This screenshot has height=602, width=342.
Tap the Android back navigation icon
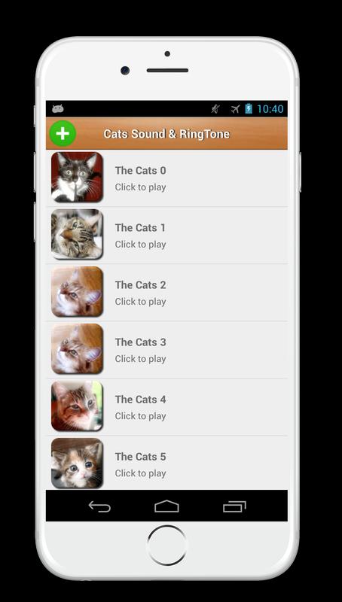pyautogui.click(x=99, y=506)
